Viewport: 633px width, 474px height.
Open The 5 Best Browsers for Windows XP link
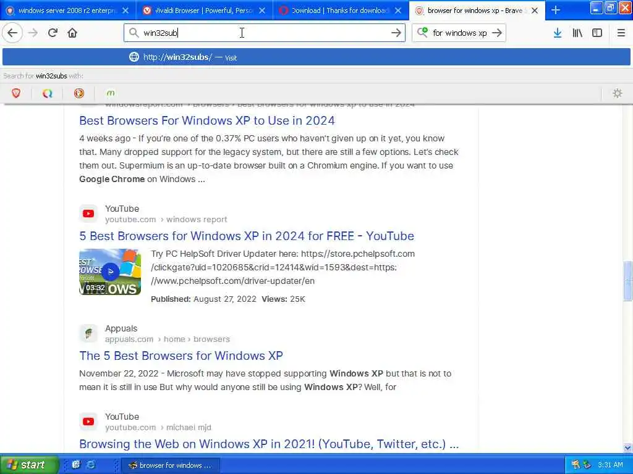tap(181, 355)
